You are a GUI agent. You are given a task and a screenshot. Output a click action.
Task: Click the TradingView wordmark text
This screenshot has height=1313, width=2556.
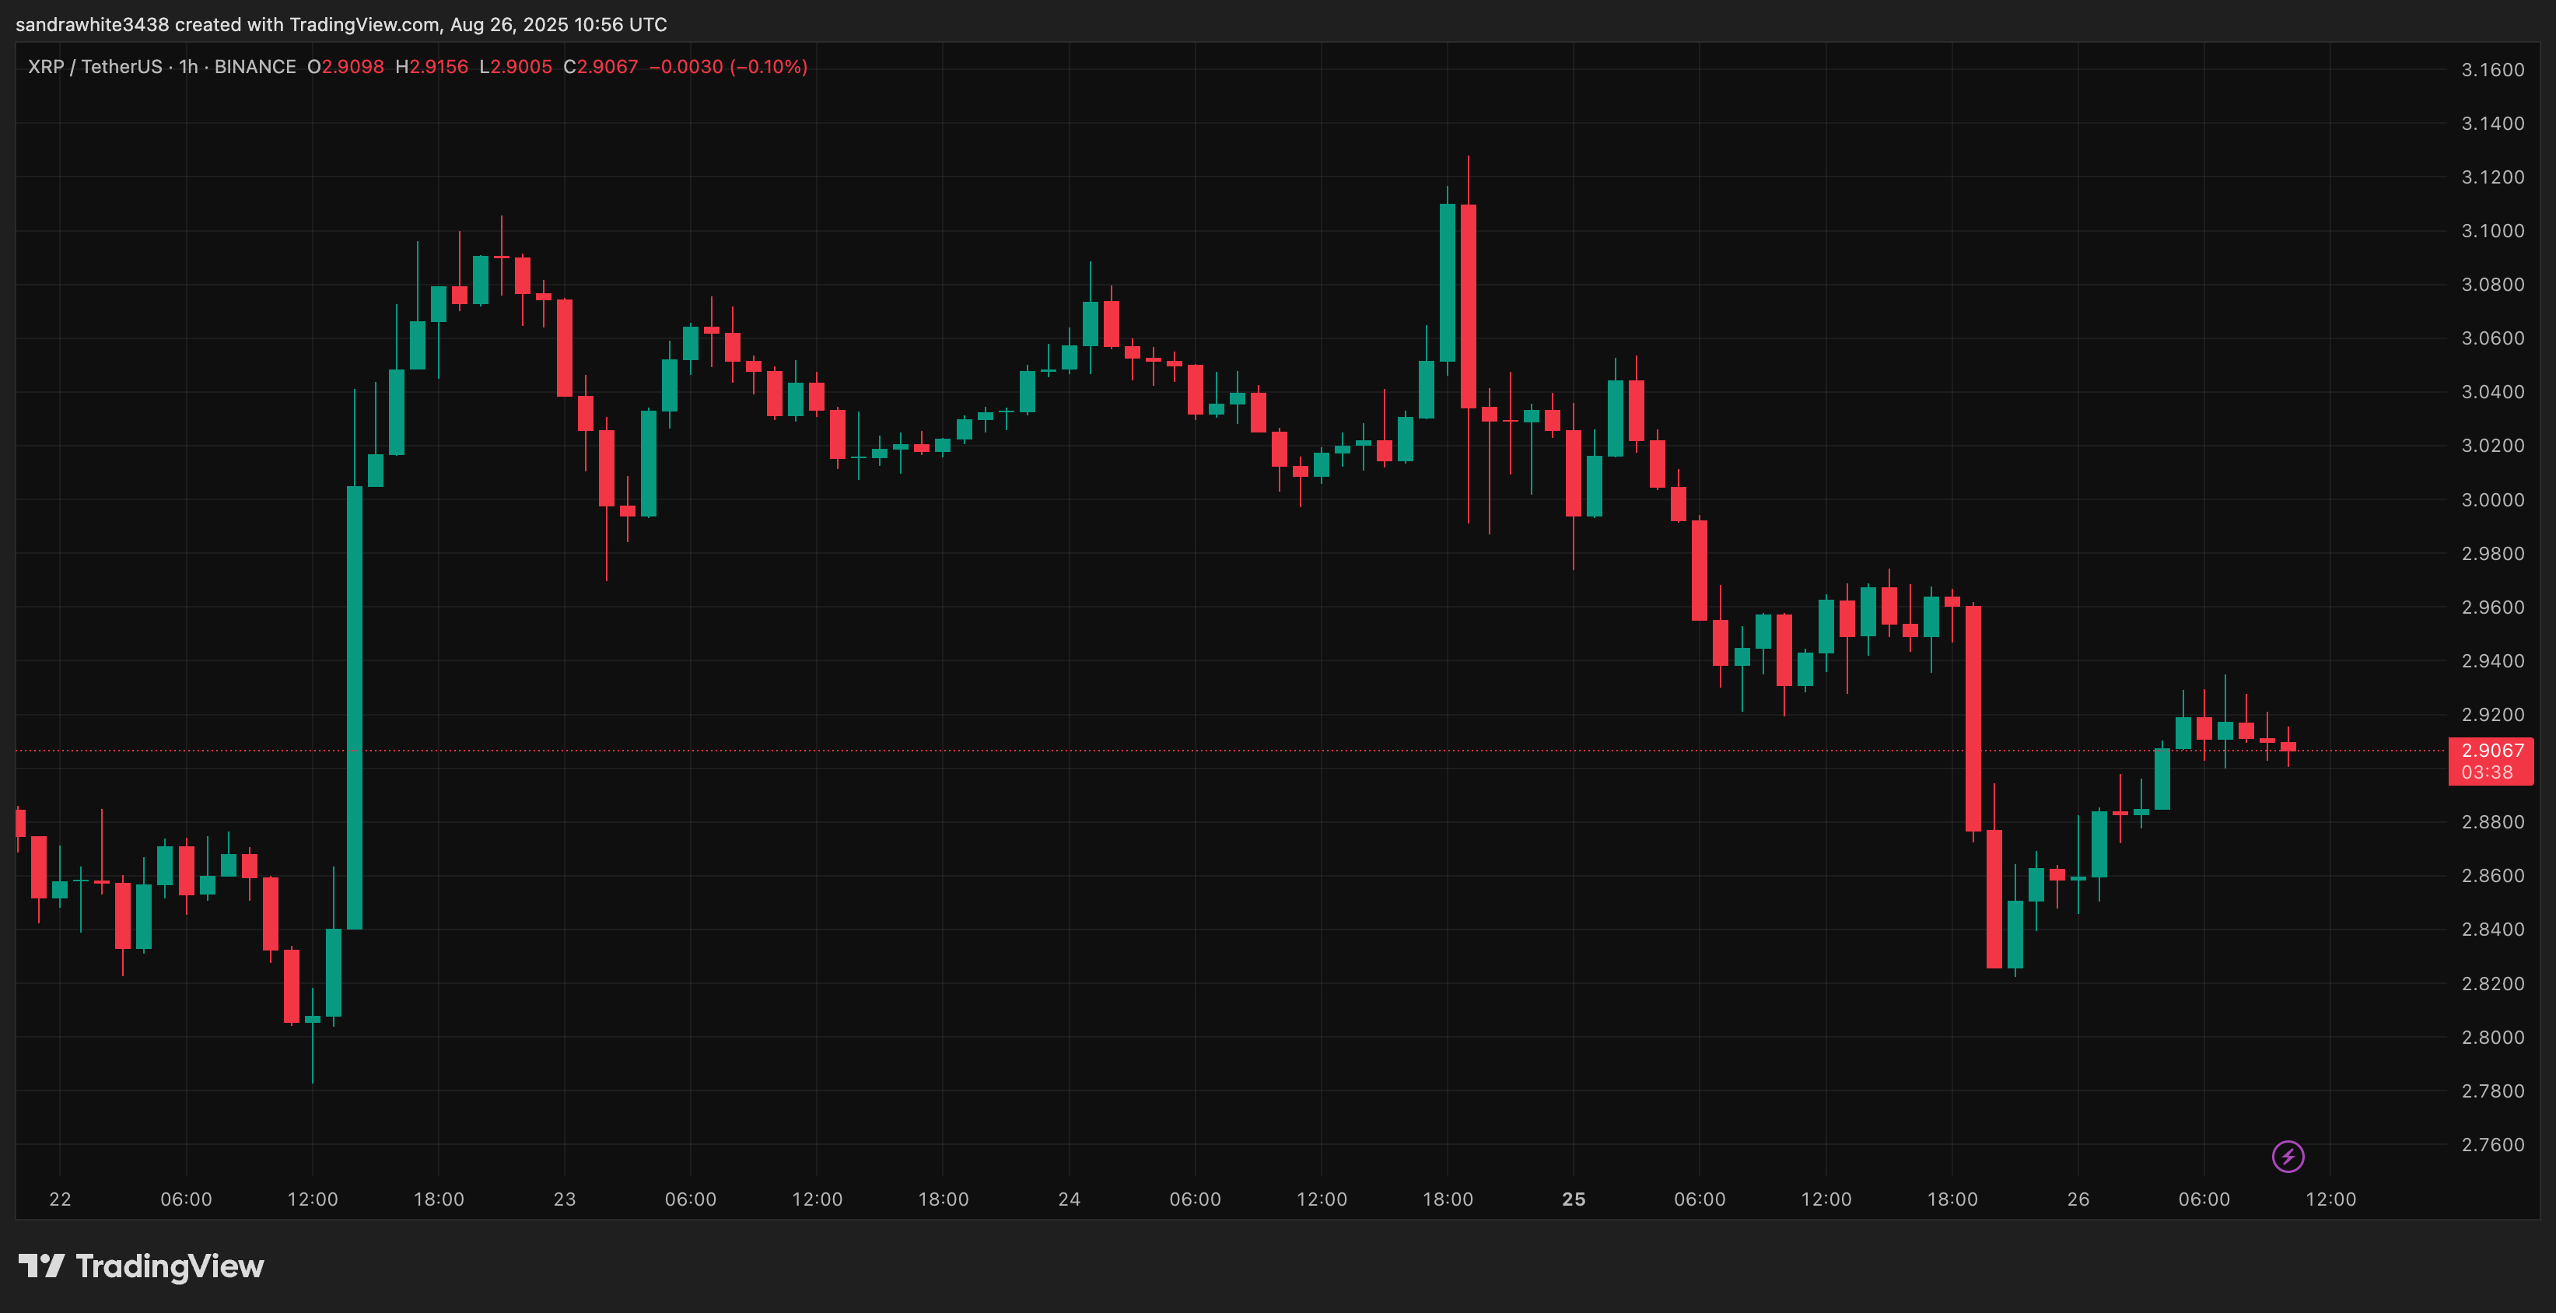(170, 1266)
